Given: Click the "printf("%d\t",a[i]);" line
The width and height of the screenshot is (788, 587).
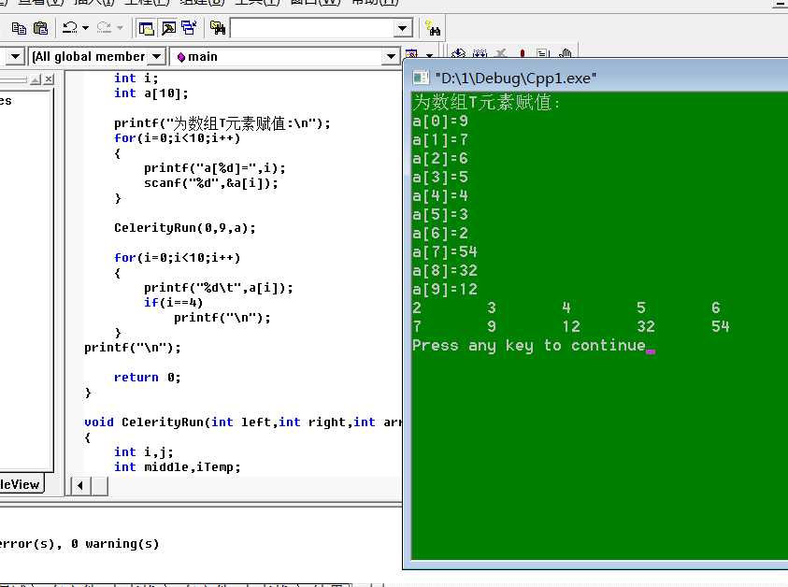Looking at the screenshot, I should (x=218, y=288).
